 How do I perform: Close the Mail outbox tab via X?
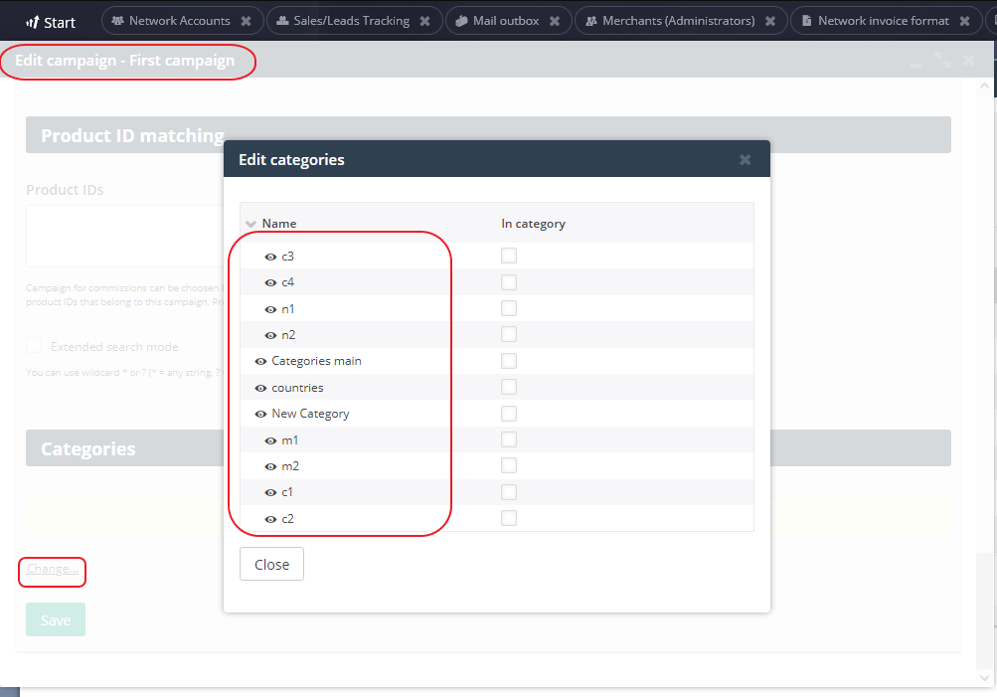[x=555, y=21]
